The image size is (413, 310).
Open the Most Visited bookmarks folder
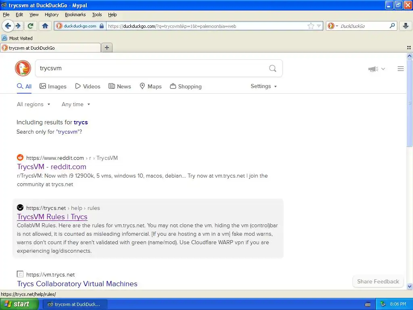point(17,38)
